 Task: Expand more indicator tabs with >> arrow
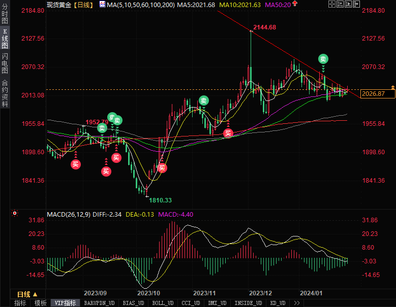(x=296, y=303)
